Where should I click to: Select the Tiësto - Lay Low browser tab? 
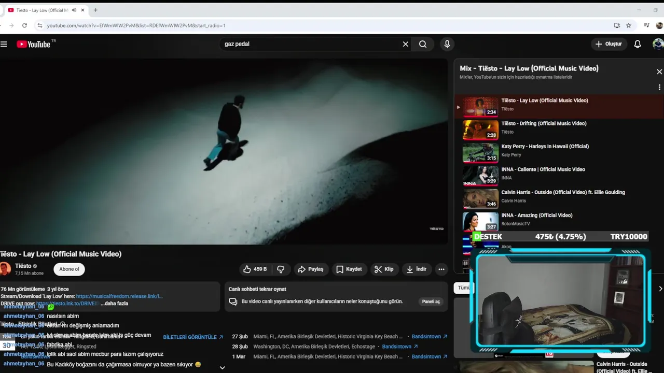pos(46,10)
